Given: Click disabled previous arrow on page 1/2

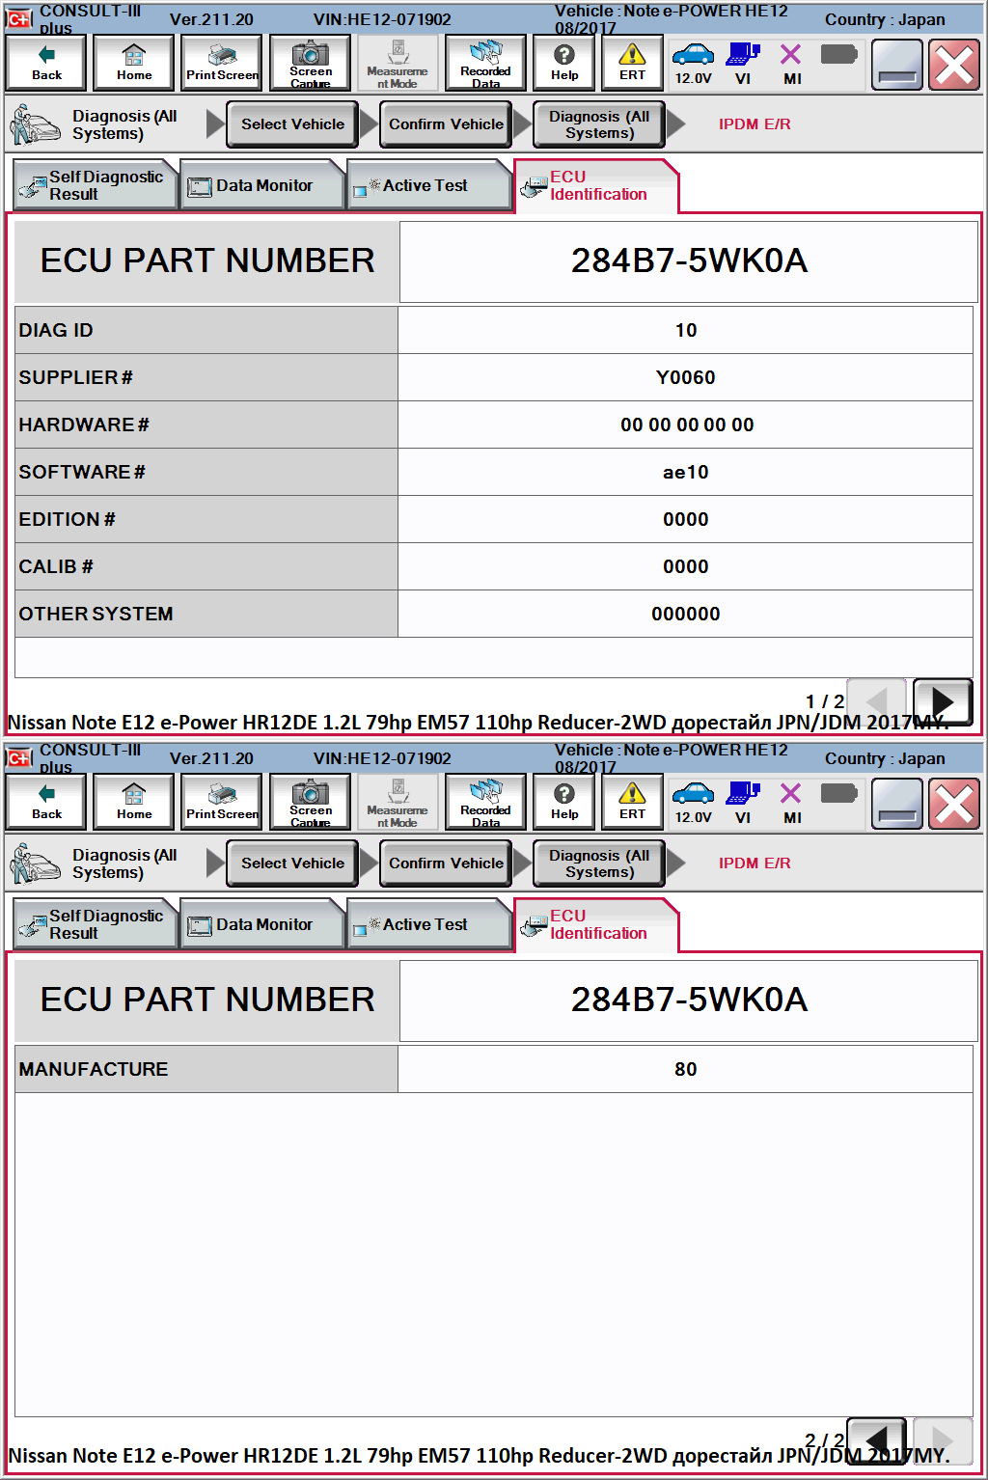Looking at the screenshot, I should click(x=877, y=701).
